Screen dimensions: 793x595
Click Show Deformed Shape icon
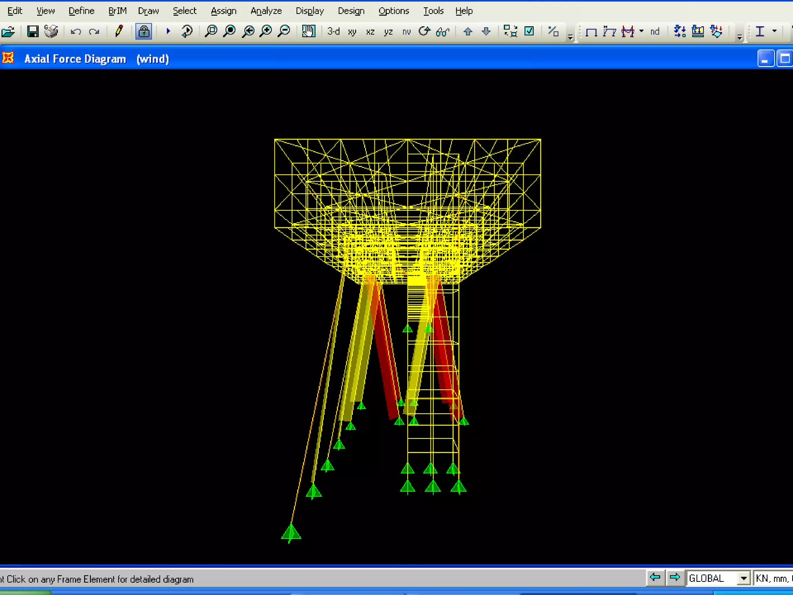[x=609, y=31]
